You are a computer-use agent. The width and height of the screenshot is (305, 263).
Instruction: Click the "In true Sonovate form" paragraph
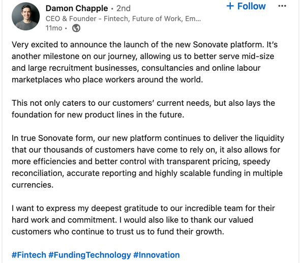coord(147,161)
